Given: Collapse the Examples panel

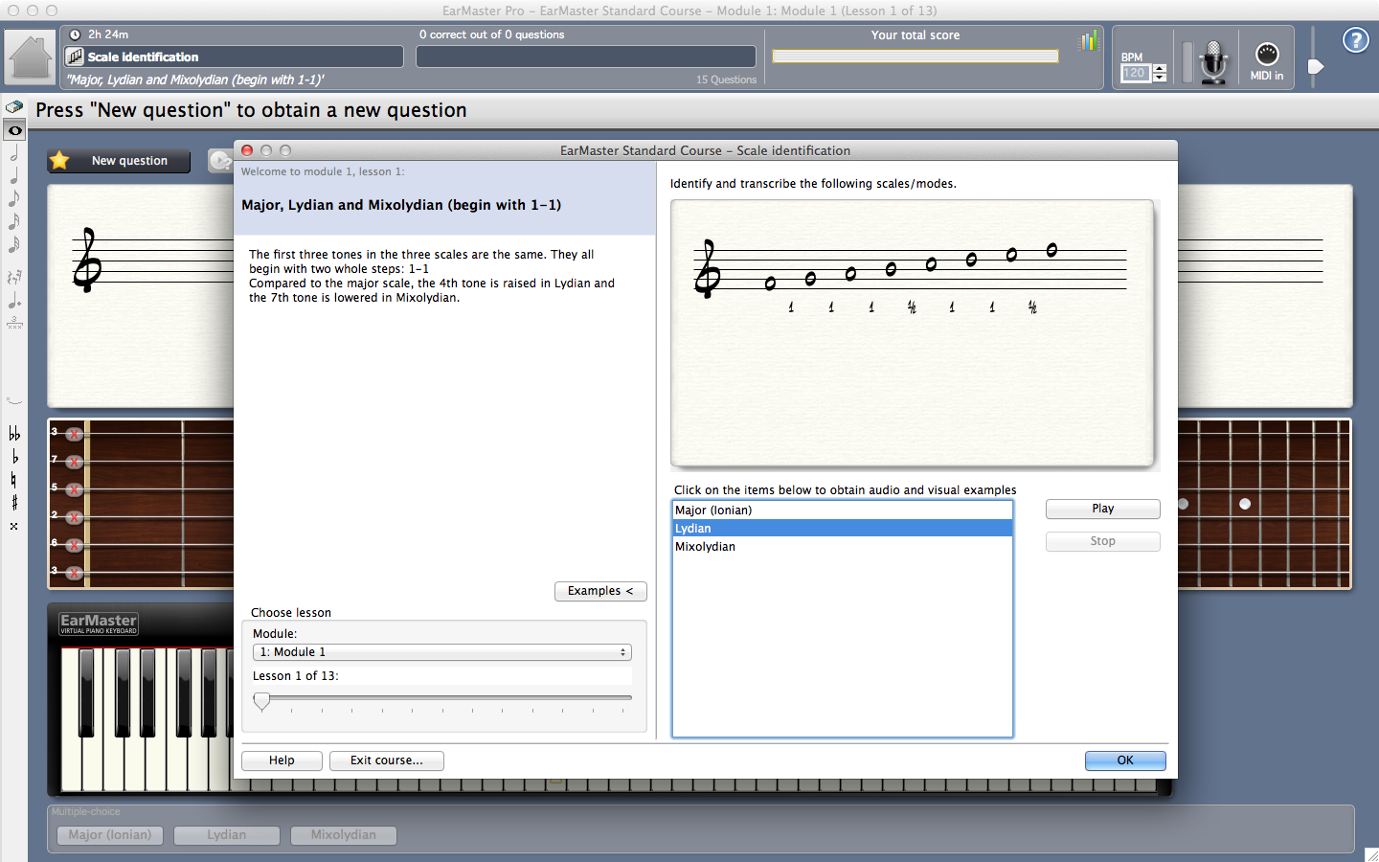Looking at the screenshot, I should 600,591.
